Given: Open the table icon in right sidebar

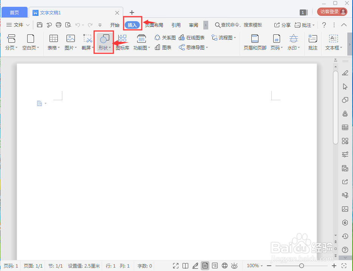Looking at the screenshot, I should (x=345, y=127).
